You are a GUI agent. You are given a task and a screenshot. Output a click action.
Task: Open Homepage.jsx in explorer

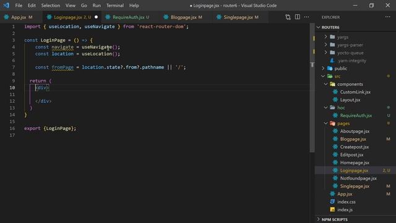(355, 162)
